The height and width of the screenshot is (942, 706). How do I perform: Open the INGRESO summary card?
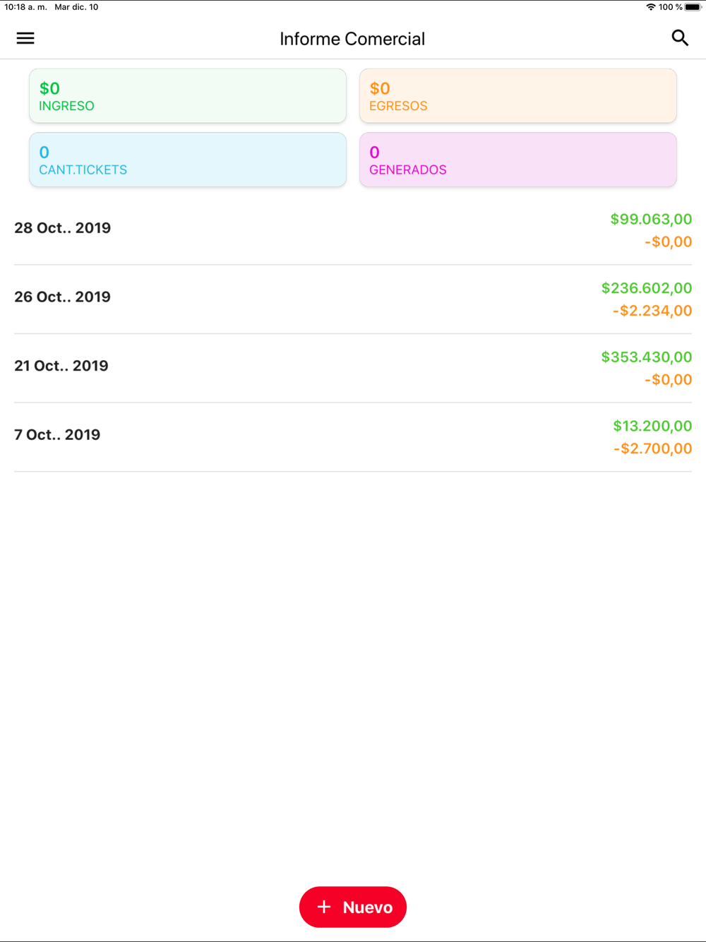coord(188,96)
